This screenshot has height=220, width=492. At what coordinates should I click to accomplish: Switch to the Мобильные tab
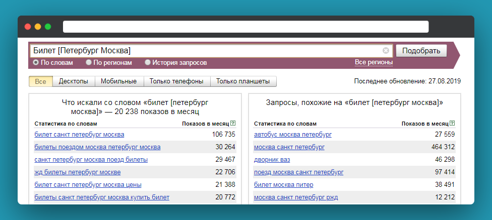coord(118,81)
